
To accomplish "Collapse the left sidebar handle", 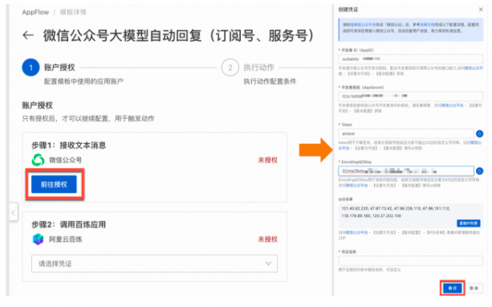I will point(13,212).
